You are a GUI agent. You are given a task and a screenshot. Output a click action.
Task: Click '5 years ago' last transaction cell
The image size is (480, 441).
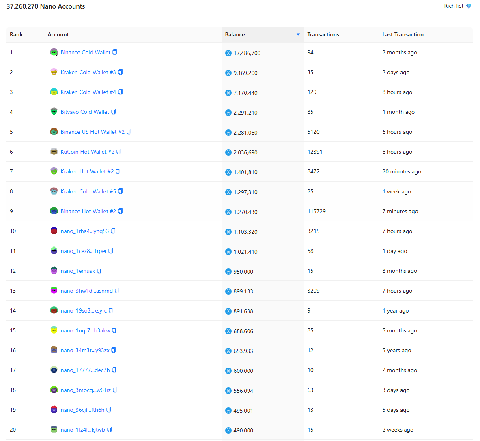click(397, 351)
